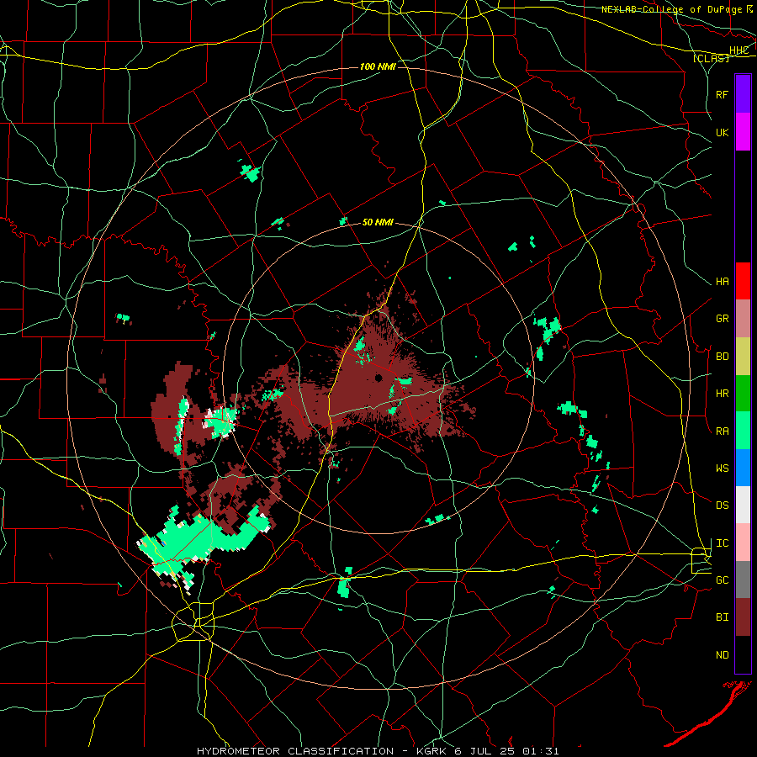The height and width of the screenshot is (757, 757).
Task: Click the radar site black dot at center
Action: click(378, 378)
